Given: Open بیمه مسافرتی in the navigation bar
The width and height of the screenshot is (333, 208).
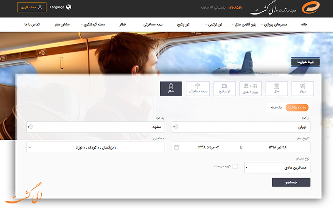Looking at the screenshot, I should [x=153, y=25].
